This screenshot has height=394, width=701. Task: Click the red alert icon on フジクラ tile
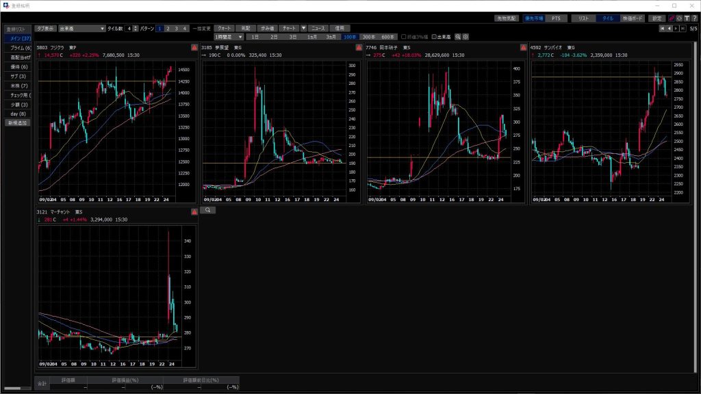[194, 47]
